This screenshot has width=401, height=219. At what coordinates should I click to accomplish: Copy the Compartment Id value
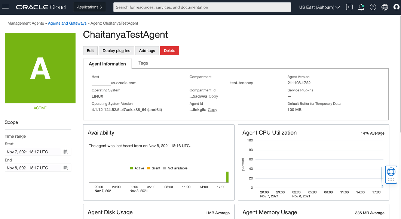(x=213, y=96)
